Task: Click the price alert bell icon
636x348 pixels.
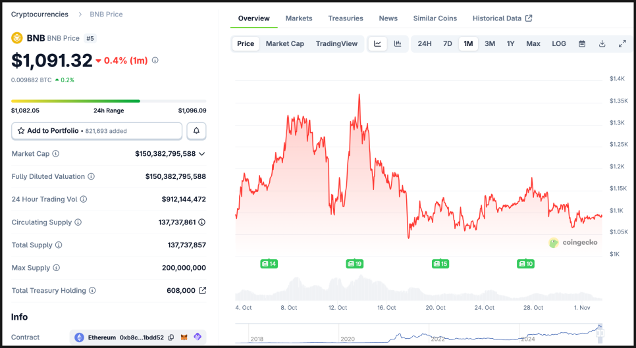Action: click(x=196, y=131)
